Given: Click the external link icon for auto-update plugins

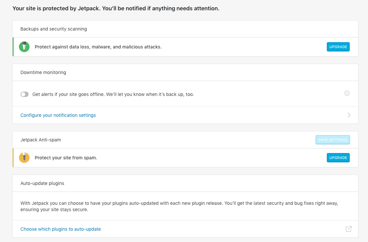Looking at the screenshot, I should click(349, 229).
